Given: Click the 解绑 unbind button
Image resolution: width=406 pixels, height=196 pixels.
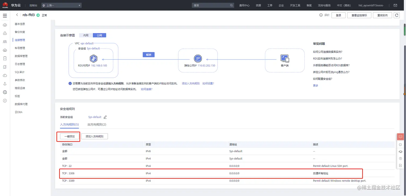Looking at the screenshot, I should pyautogui.click(x=149, y=55).
